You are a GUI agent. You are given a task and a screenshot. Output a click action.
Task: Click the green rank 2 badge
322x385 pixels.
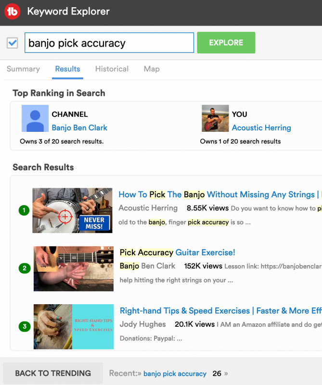(25, 268)
